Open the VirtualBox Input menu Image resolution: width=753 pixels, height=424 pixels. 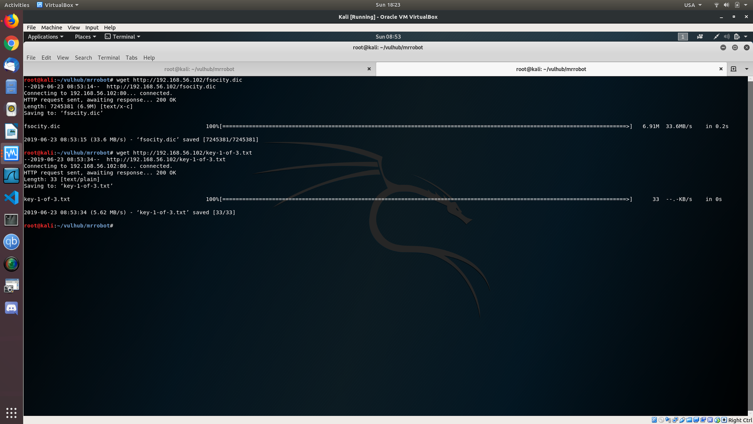tap(92, 27)
